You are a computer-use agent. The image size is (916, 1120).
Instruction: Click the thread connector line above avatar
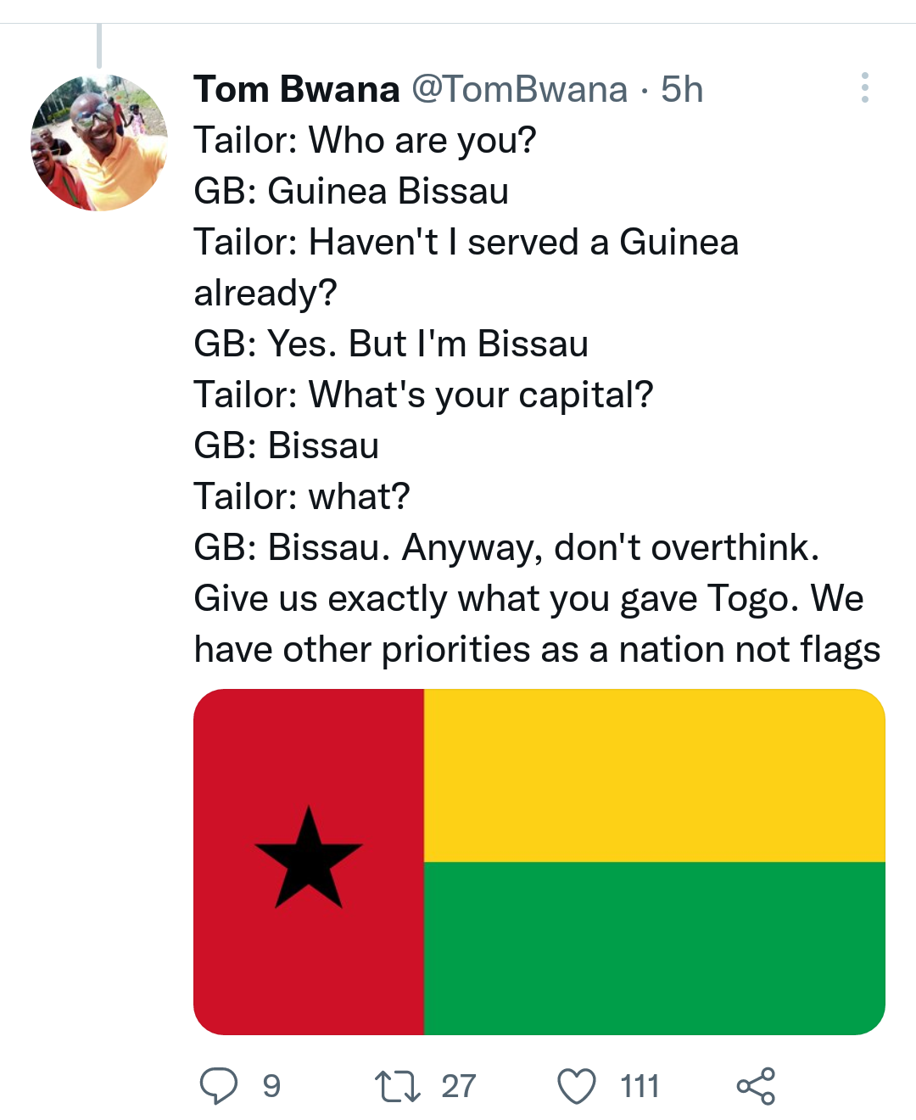click(99, 46)
